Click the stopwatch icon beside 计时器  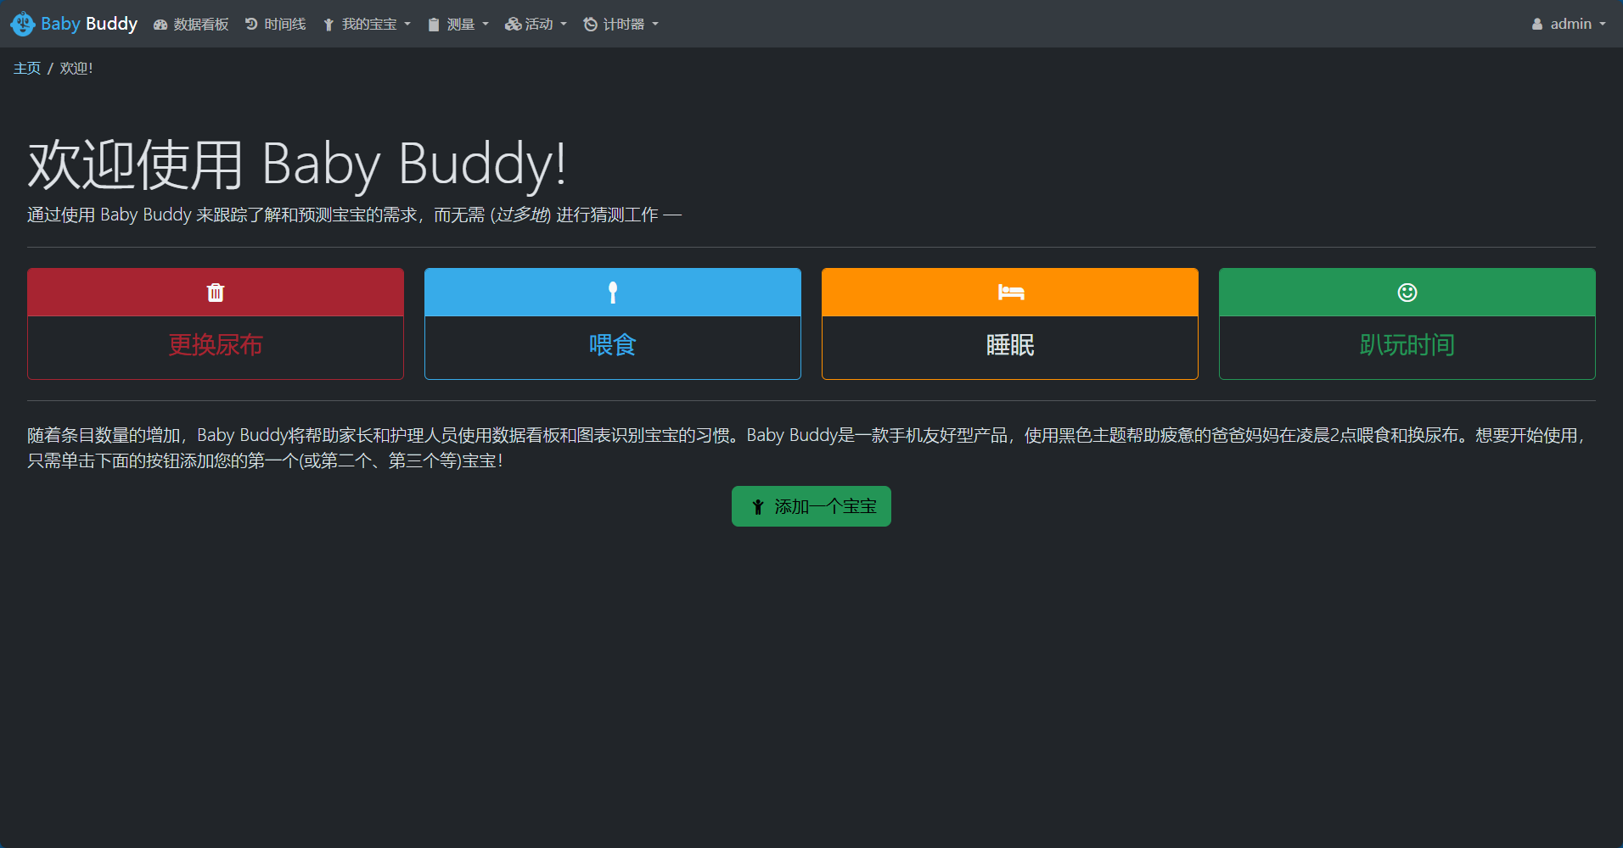point(591,25)
